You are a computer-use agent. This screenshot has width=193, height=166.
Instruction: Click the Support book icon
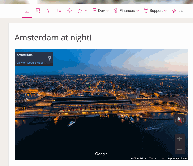(146, 11)
